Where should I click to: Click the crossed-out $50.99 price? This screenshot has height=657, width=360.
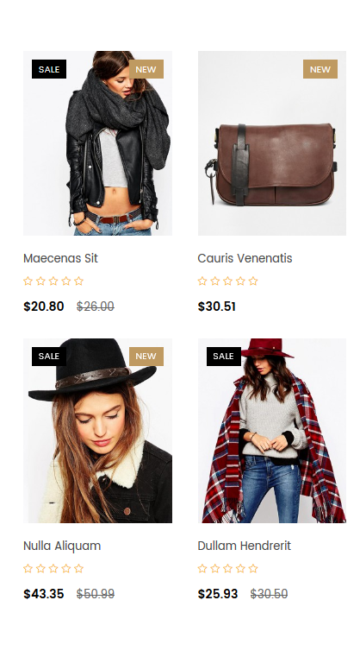pos(96,594)
